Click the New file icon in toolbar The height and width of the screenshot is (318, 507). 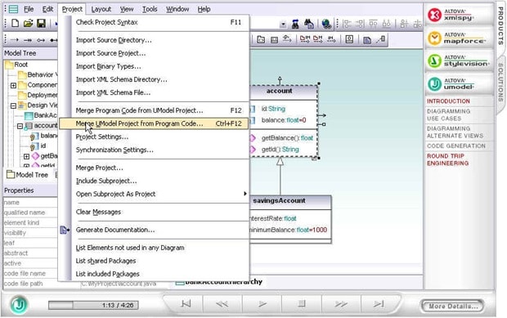click(16, 23)
